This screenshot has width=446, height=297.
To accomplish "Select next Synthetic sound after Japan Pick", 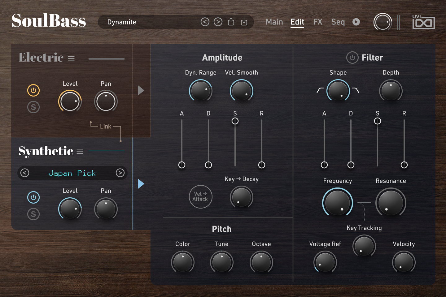I will point(120,173).
